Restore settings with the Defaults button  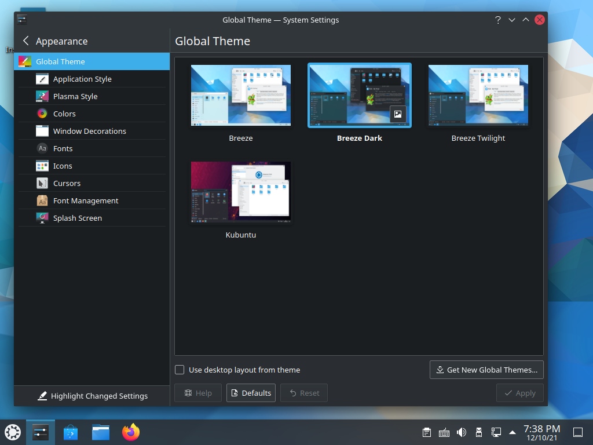point(251,393)
